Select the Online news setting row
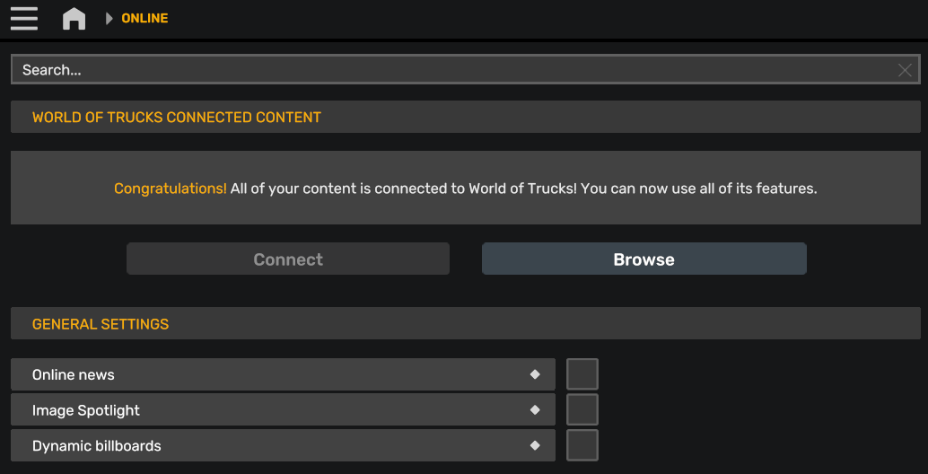This screenshot has width=928, height=474. [283, 374]
